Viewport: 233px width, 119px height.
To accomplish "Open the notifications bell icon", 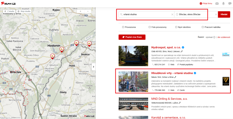I will pyautogui.click(x=223, y=3).
